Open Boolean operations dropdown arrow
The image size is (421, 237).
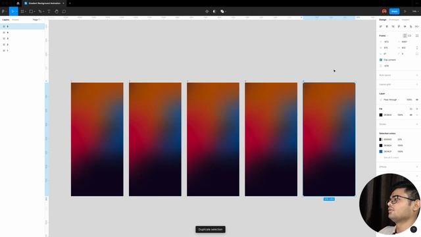click(x=226, y=12)
